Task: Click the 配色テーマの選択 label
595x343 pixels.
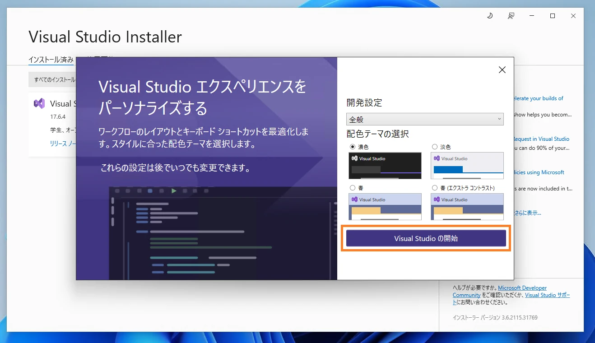Action: (x=377, y=134)
